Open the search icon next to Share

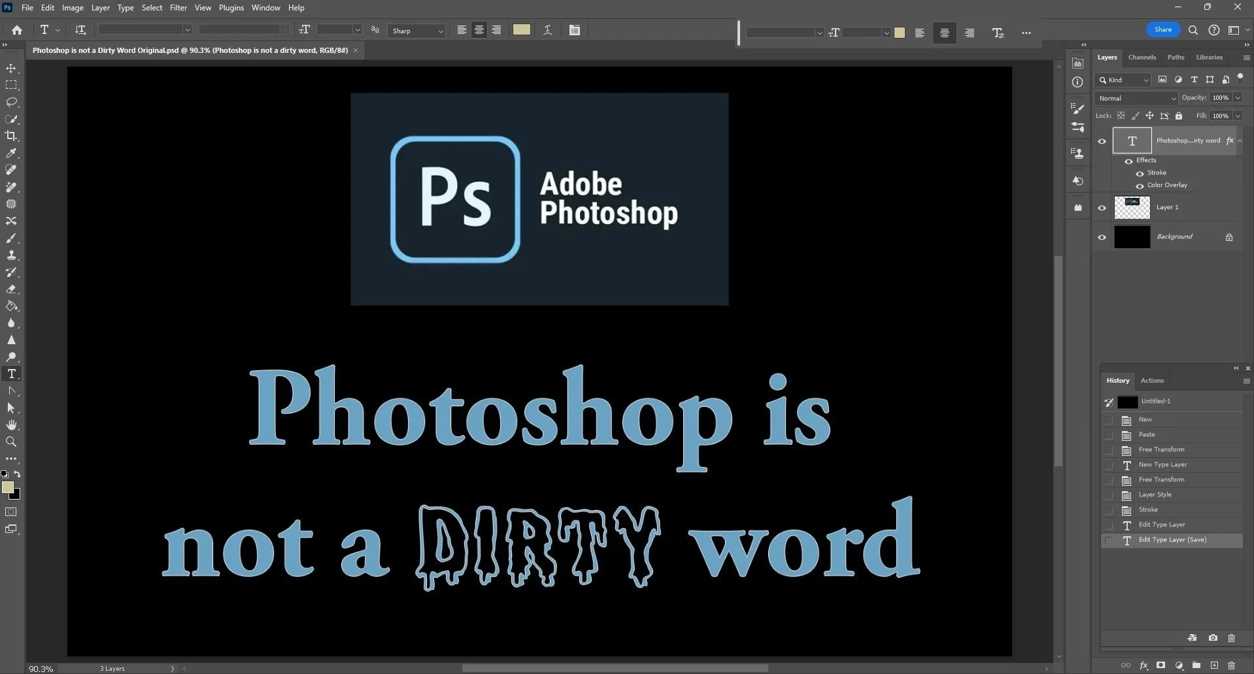tap(1193, 30)
